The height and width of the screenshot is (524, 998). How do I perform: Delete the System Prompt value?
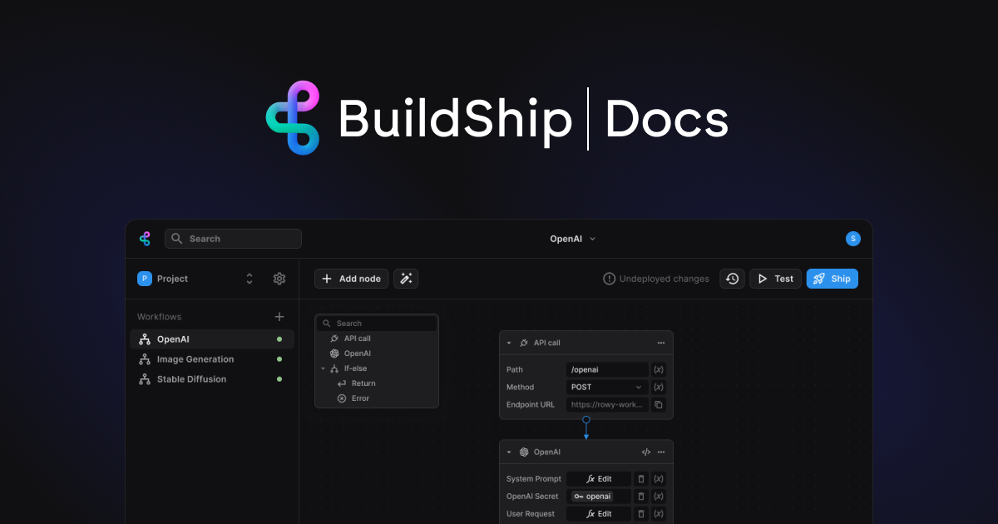tap(641, 479)
